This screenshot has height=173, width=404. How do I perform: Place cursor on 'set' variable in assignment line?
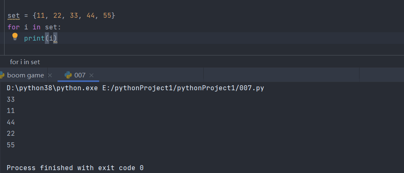pos(14,16)
